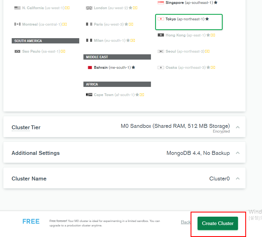Click the money icon next to Sao Paulo
This screenshot has width=262, height=237.
63,51
